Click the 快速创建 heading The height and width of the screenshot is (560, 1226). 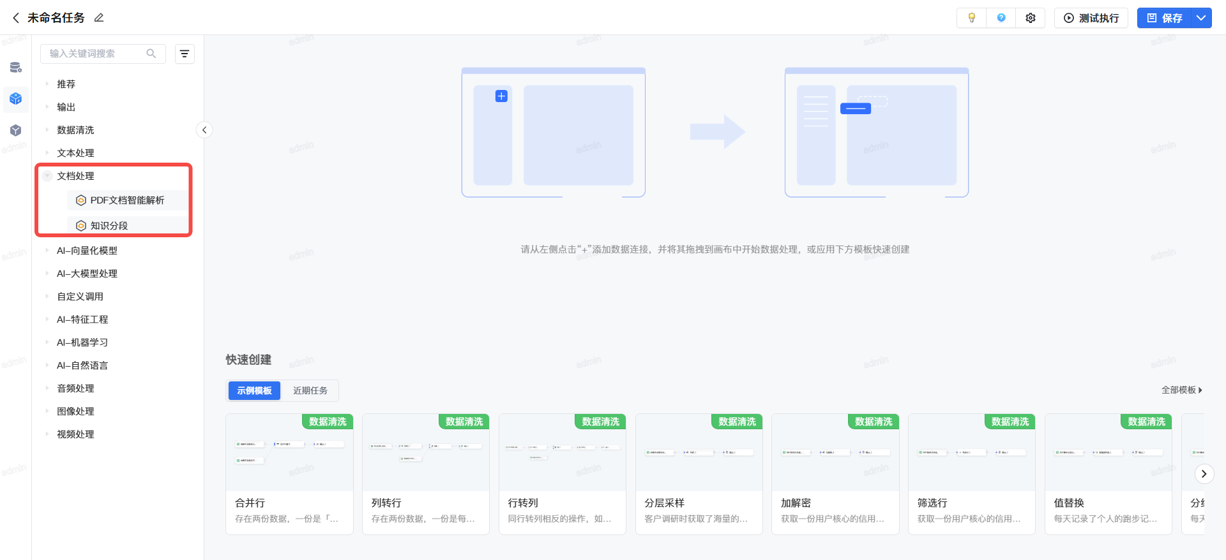point(248,360)
